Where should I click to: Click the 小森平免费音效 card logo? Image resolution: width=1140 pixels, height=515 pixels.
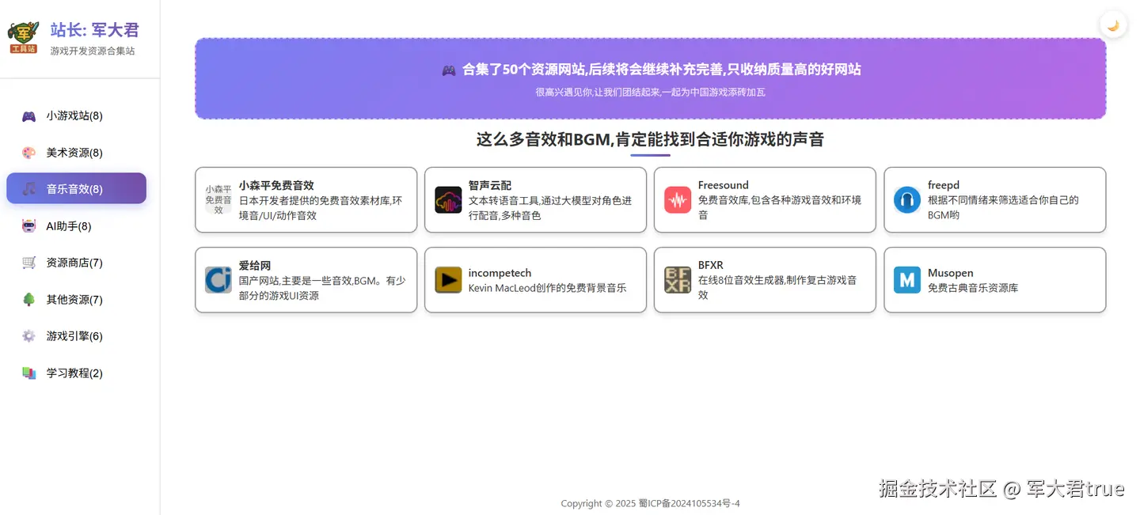pyautogui.click(x=218, y=199)
